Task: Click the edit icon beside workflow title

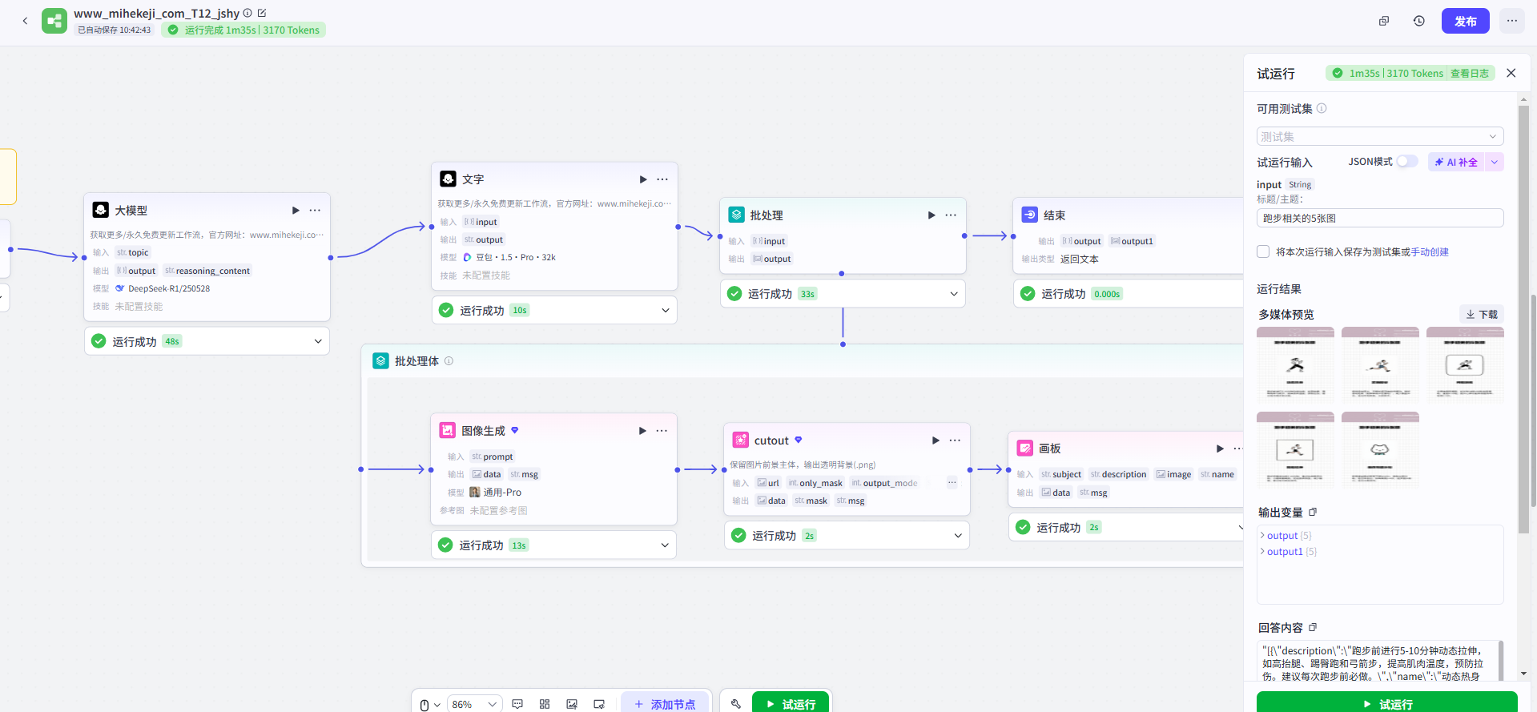Action: [x=262, y=13]
